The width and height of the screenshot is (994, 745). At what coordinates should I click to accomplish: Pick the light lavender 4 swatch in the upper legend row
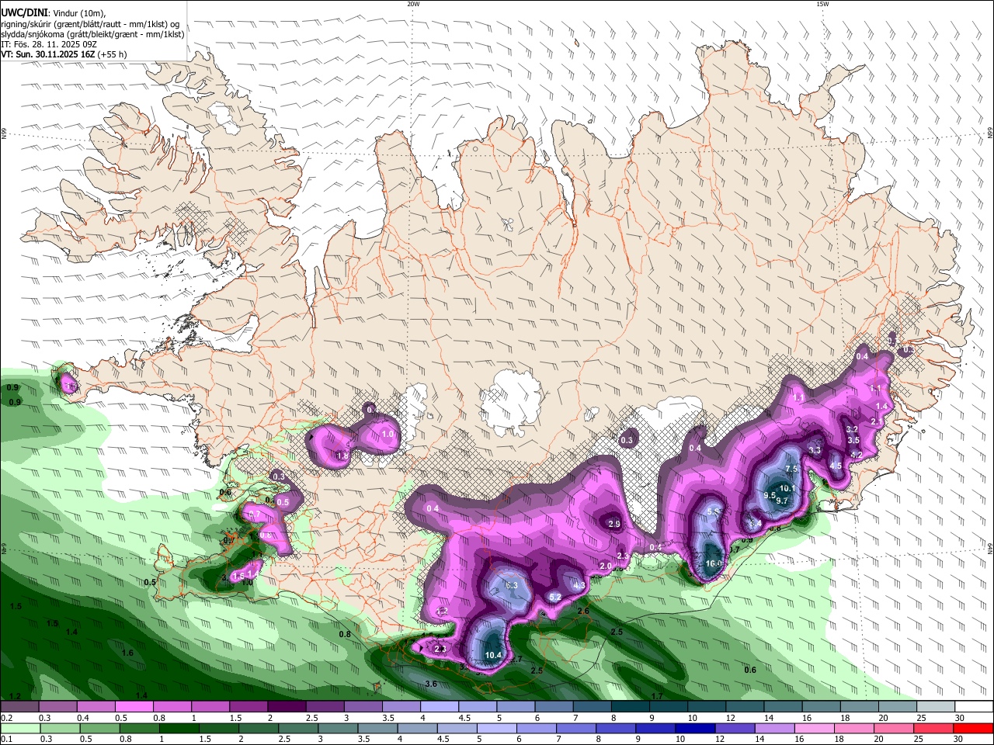[x=440, y=706]
